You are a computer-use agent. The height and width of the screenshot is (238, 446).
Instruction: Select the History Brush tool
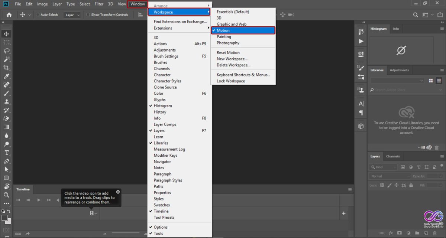(x=6, y=110)
